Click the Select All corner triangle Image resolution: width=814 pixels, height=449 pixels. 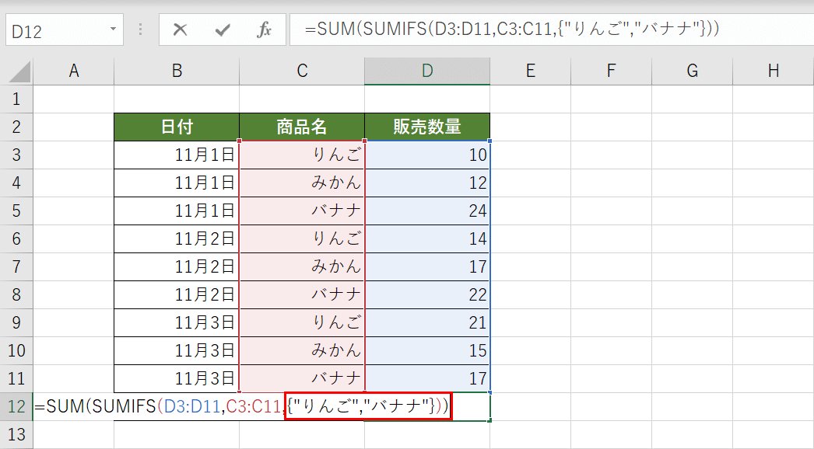pyautogui.click(x=19, y=71)
